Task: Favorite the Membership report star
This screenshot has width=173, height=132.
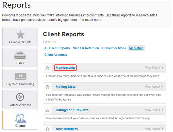Action: tap(48, 68)
